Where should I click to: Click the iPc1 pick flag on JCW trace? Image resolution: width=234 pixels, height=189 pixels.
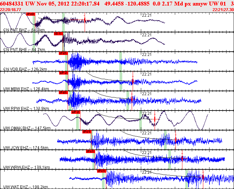pyautogui.click(x=87, y=132)
